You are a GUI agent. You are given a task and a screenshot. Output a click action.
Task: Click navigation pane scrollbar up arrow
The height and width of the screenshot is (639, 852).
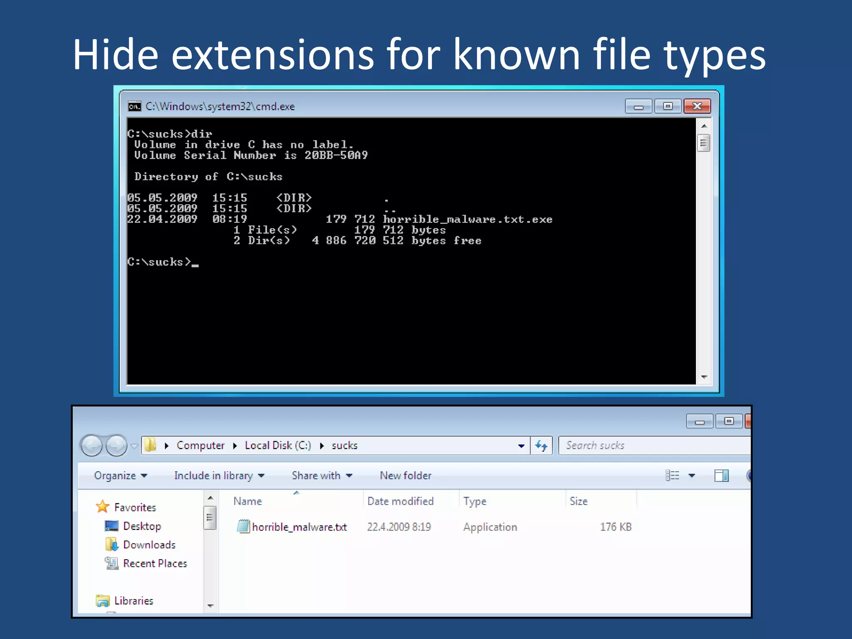(x=211, y=498)
